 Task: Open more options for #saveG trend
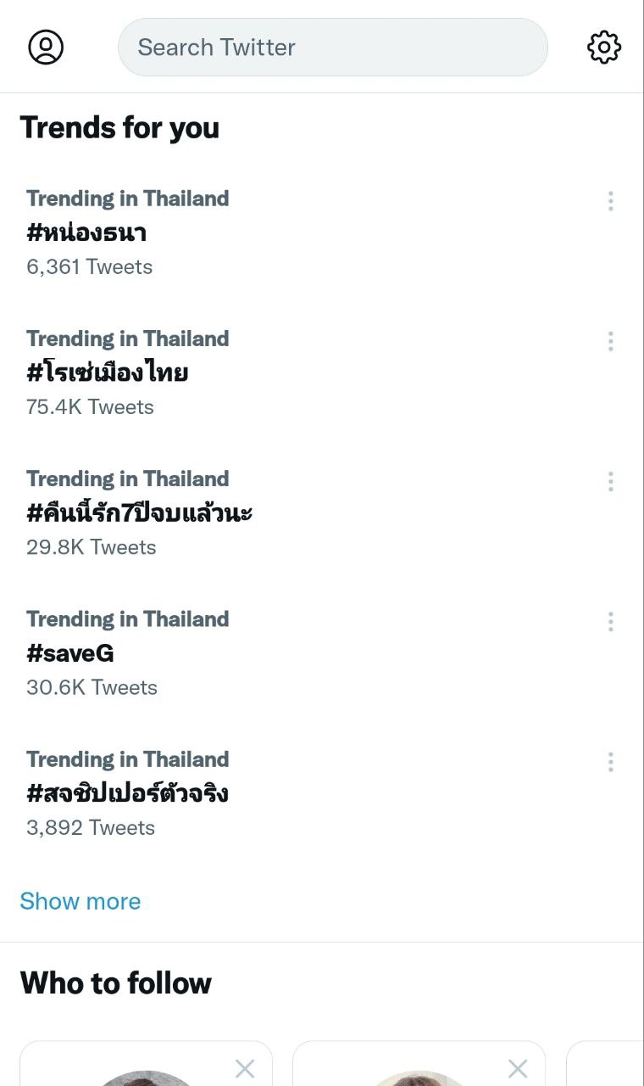click(610, 622)
